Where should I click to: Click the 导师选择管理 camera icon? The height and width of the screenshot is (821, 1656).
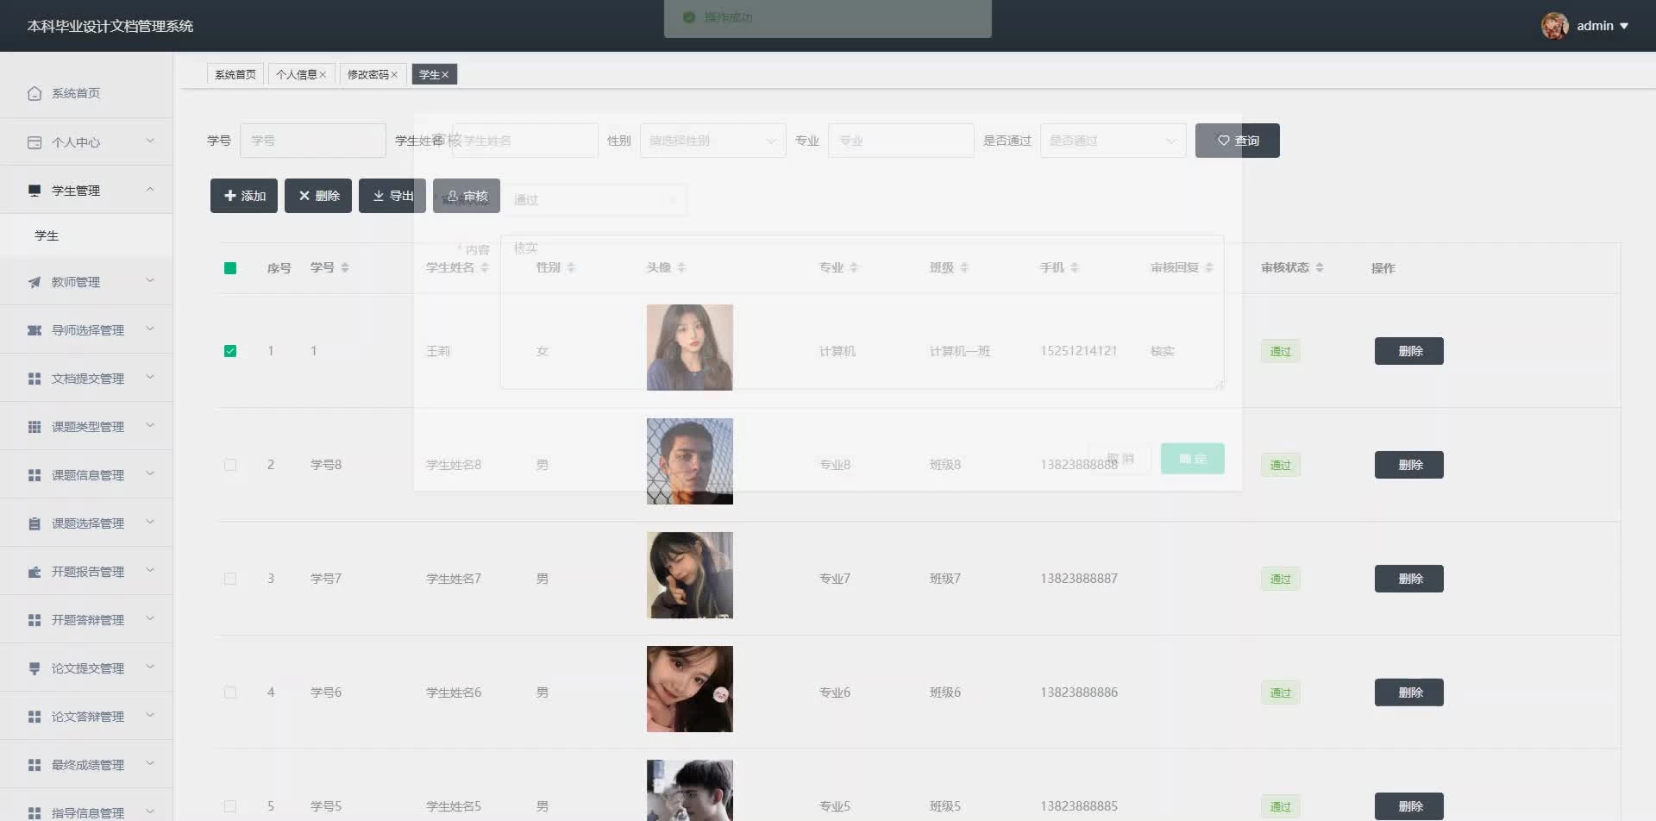click(34, 330)
